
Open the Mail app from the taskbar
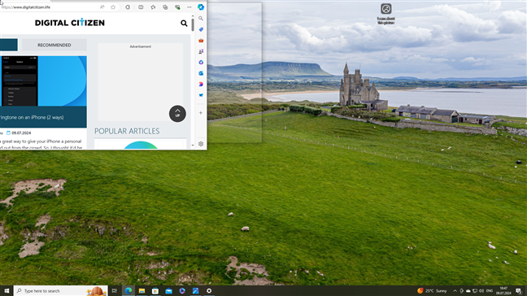[x=168, y=290]
